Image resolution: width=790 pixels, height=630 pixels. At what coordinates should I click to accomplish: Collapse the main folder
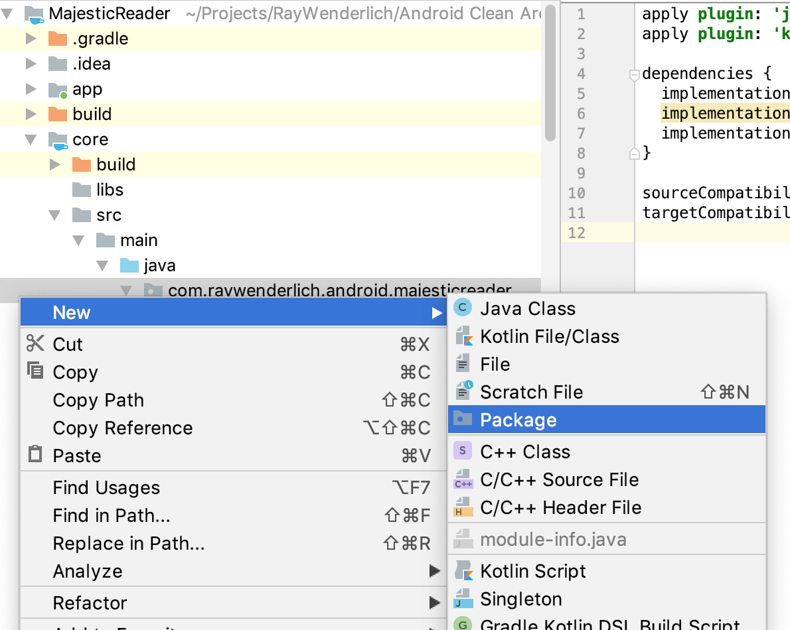(78, 240)
